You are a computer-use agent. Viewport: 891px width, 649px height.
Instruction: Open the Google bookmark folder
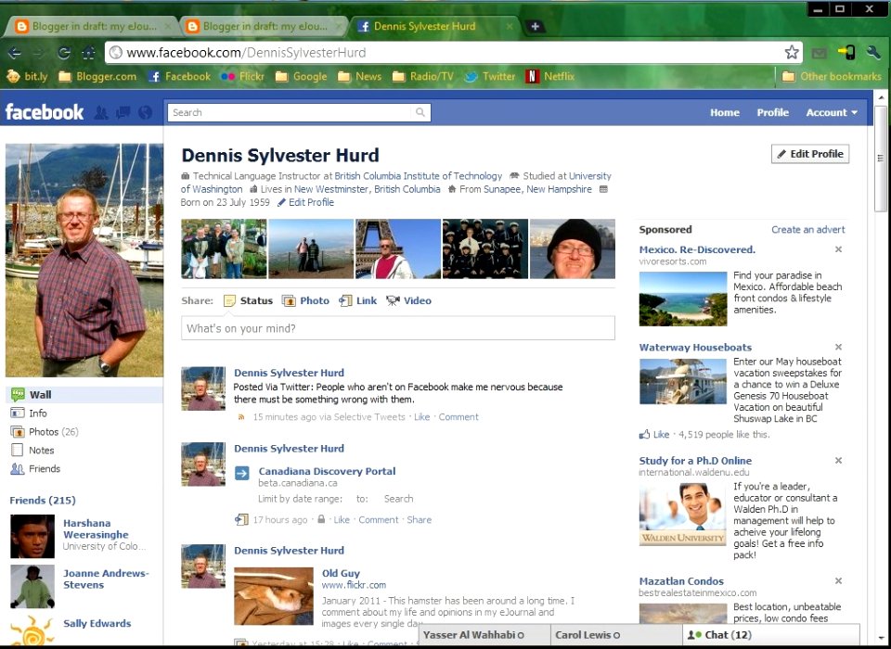301,76
